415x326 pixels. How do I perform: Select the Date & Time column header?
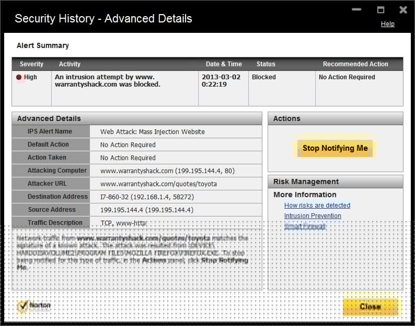click(224, 64)
